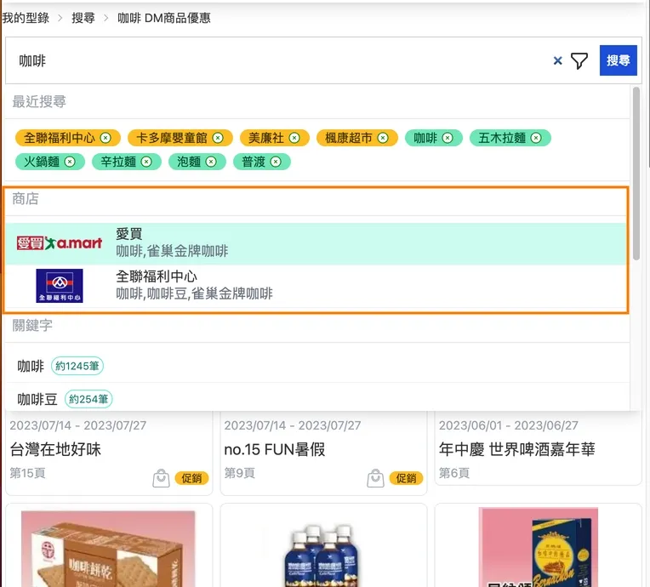The height and width of the screenshot is (587, 650).
Task: Open the search filter funnel icon
Action: pyautogui.click(x=579, y=61)
